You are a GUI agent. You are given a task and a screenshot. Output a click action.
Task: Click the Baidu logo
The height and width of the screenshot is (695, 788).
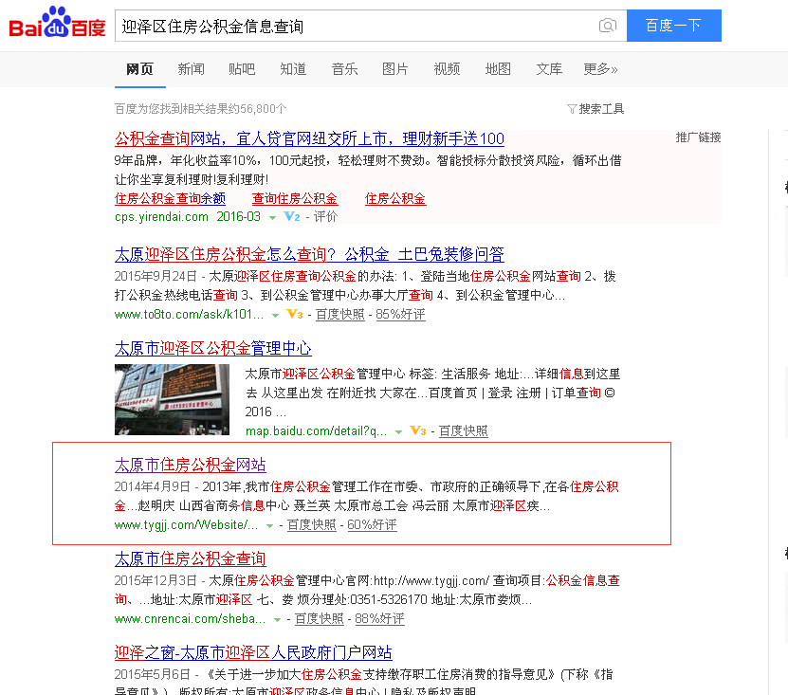pos(57,23)
